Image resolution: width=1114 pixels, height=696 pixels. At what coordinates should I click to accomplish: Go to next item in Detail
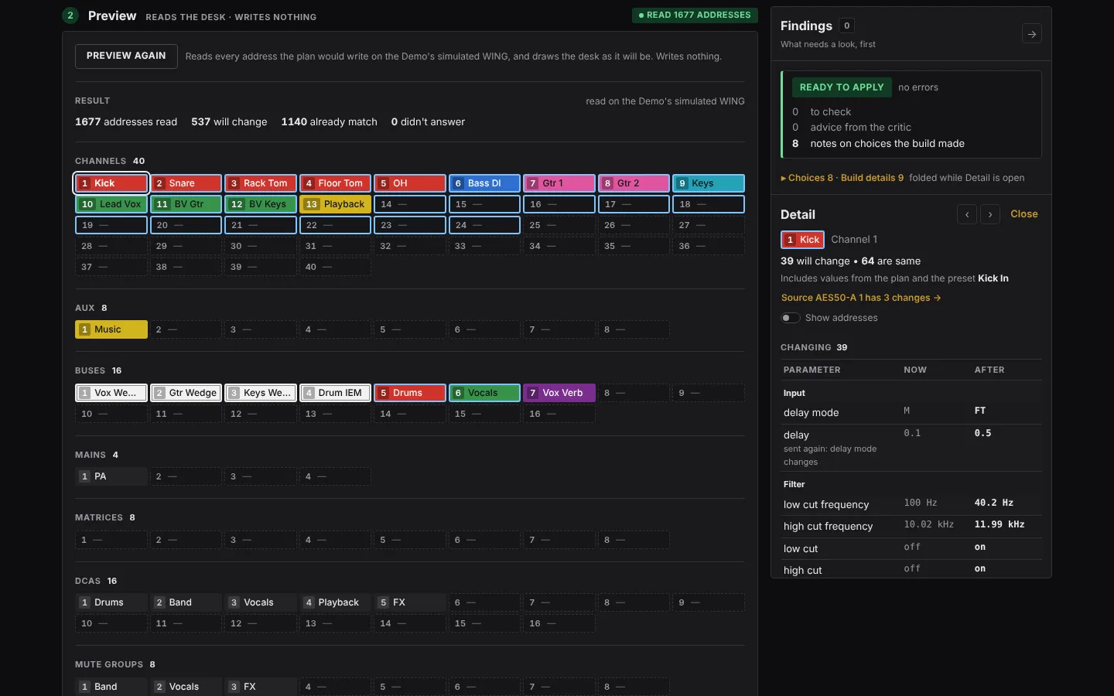pyautogui.click(x=990, y=214)
